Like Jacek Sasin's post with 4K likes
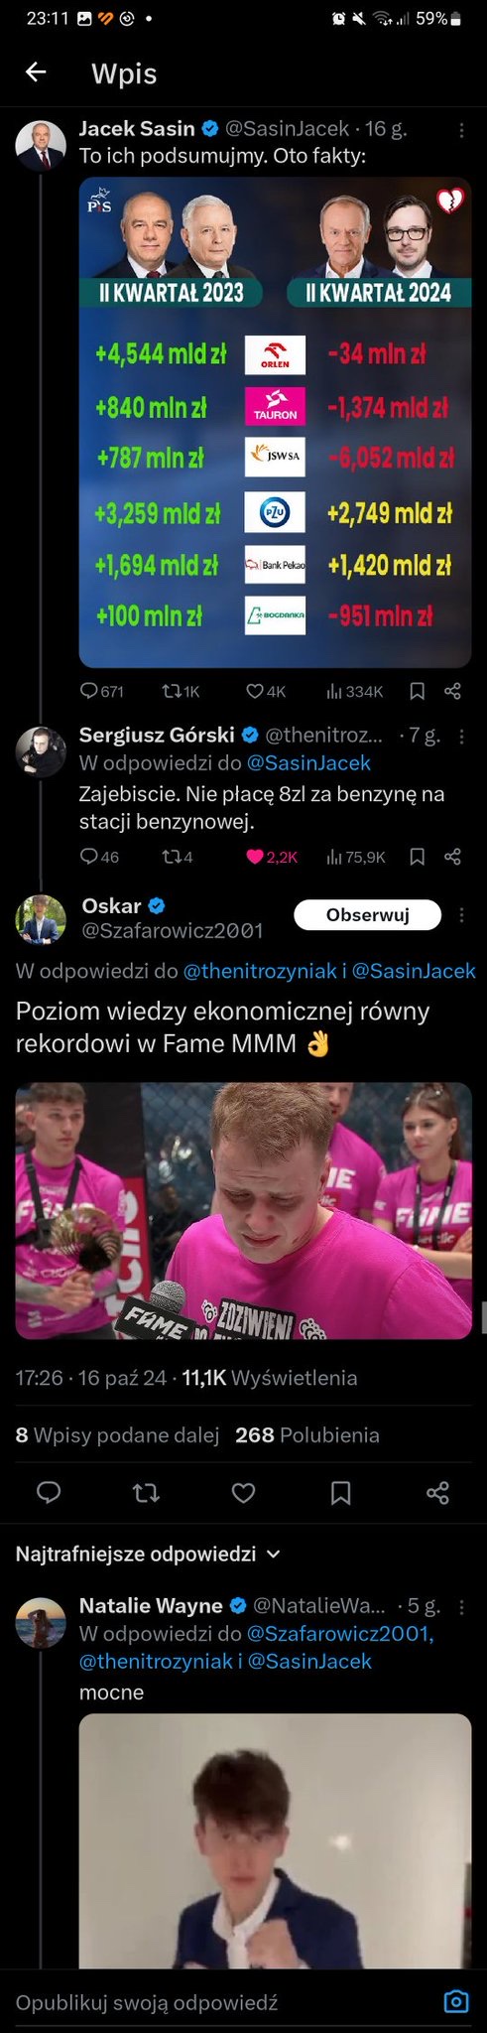487x2033 pixels. point(265,691)
